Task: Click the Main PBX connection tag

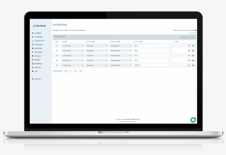Action: click(x=137, y=65)
